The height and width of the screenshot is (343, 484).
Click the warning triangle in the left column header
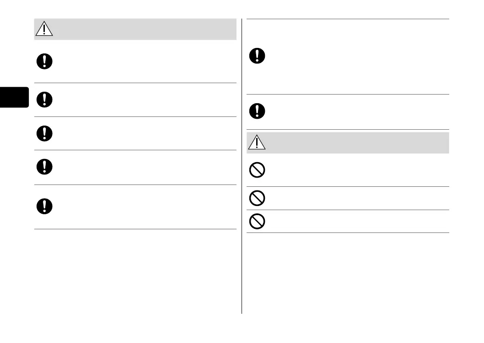pos(44,29)
